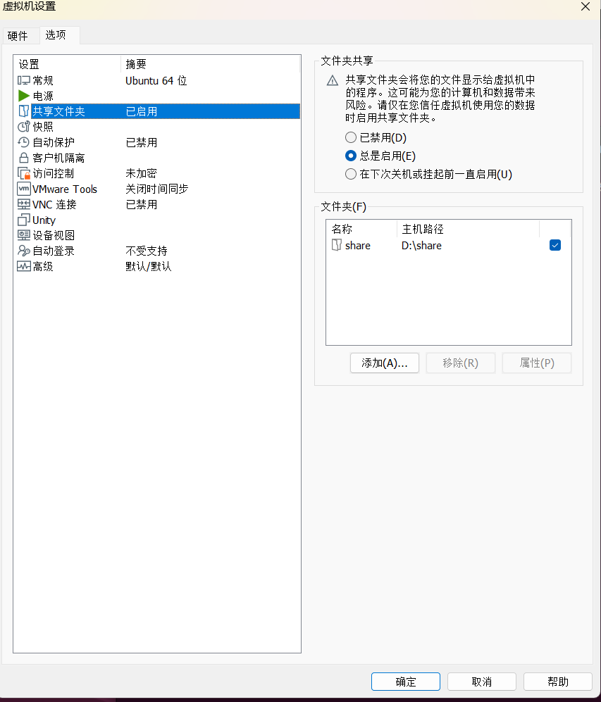Click the 访问控制 access control icon

(24, 173)
